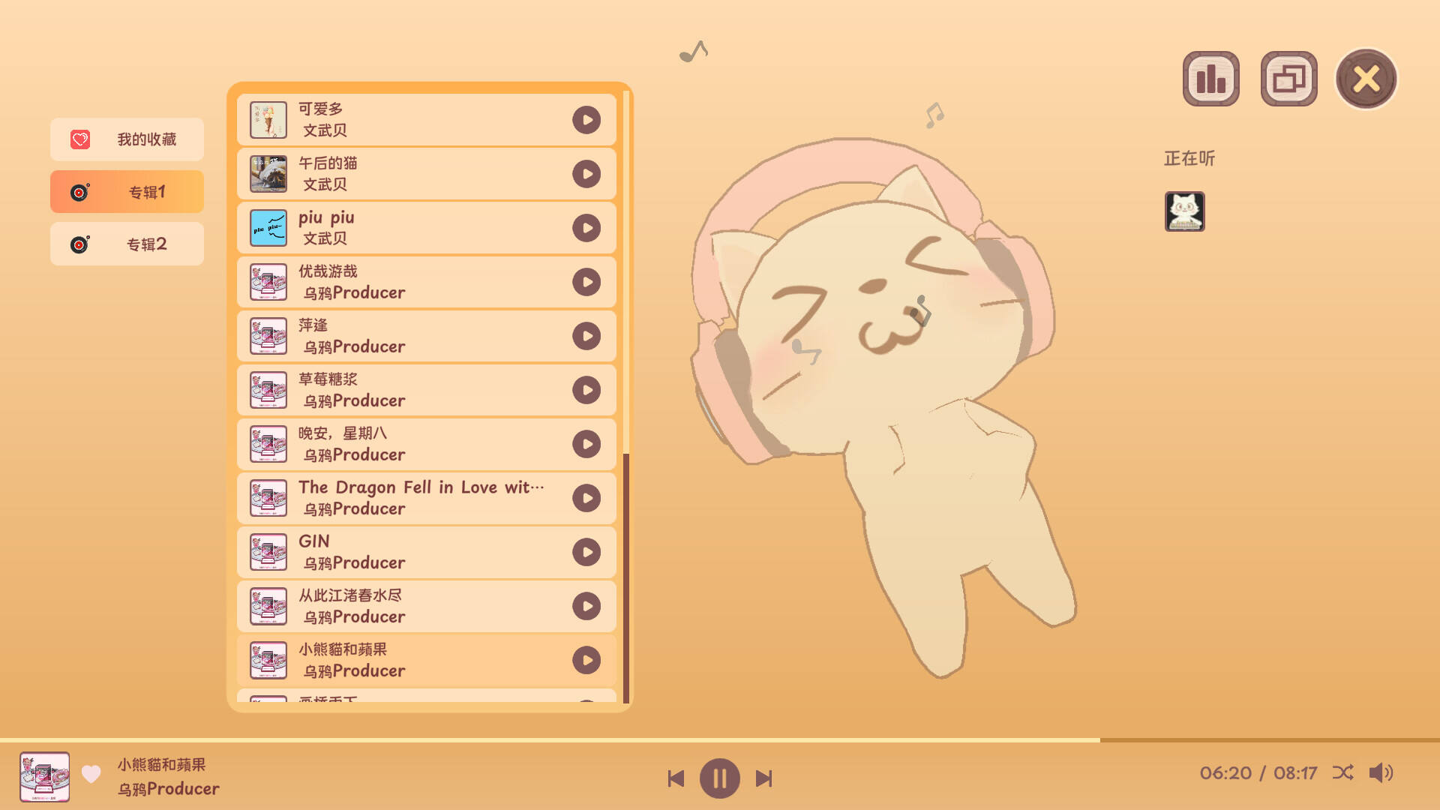Screen dimensions: 1440x810
Task: Skip to the next track
Action: pos(763,778)
